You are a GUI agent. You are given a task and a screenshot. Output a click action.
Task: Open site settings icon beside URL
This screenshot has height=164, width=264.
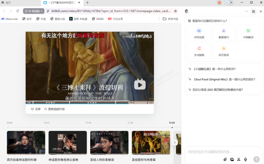[x=48, y=11]
